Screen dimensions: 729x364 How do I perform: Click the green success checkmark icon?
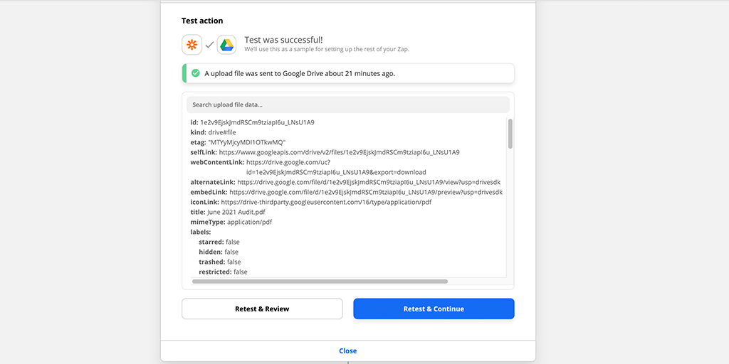[196, 73]
